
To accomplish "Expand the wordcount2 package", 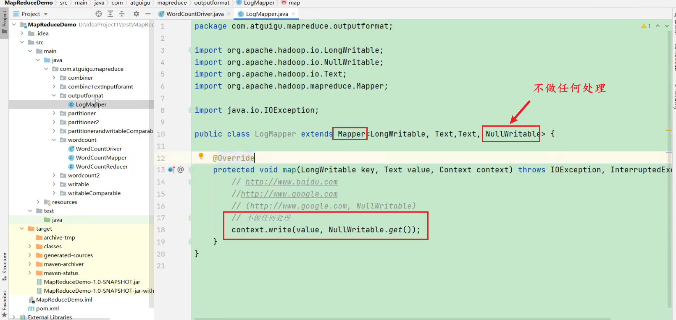I will coord(54,175).
